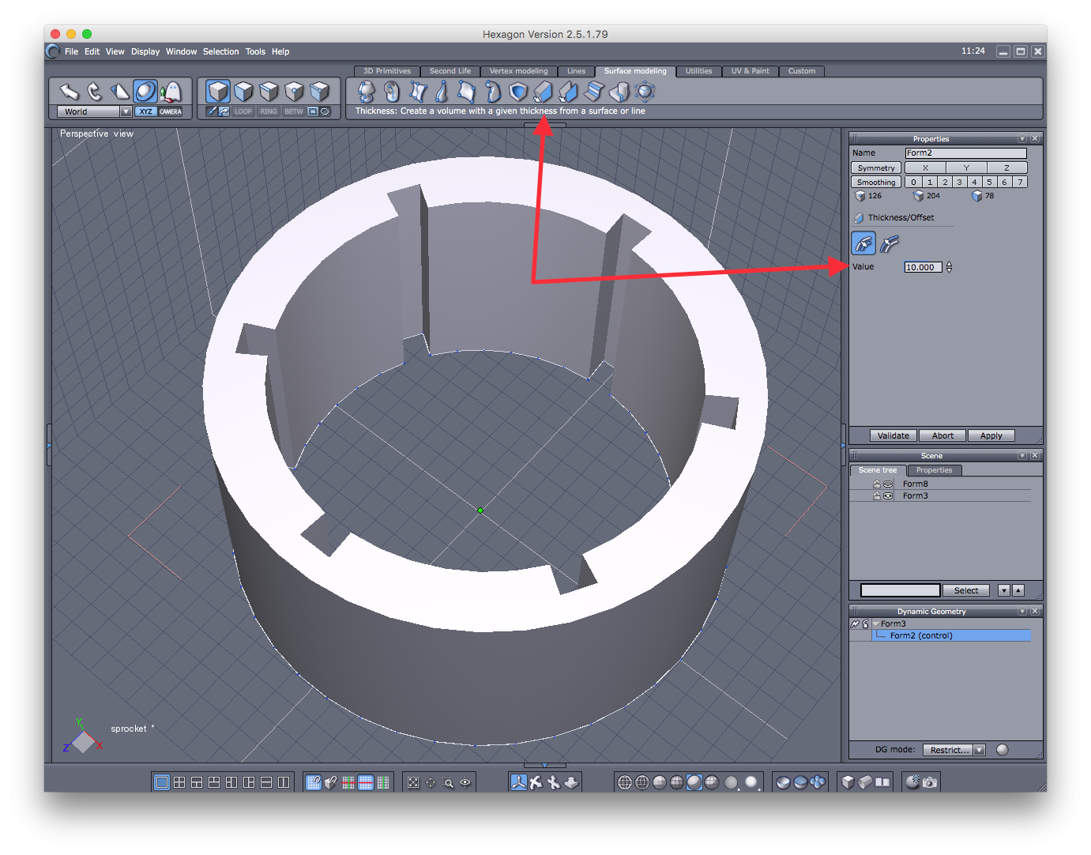
Task: Click the up arrow next to Select button
Action: click(x=1018, y=590)
